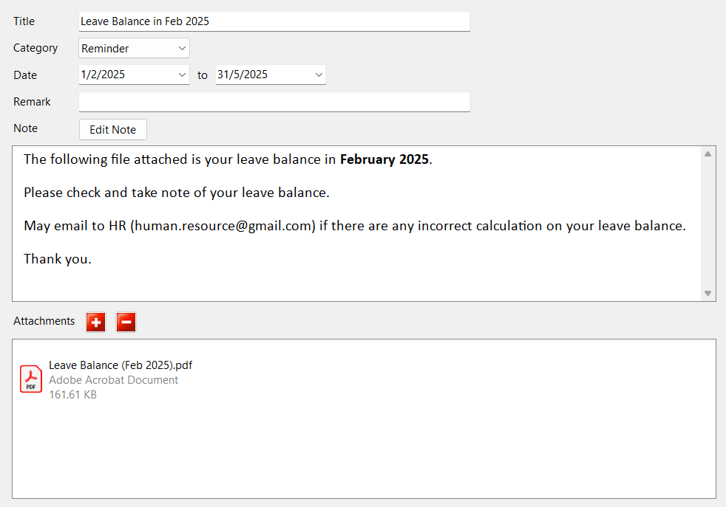This screenshot has width=726, height=507.
Task: Click the 1/2/2025 start date value
Action: coord(104,75)
